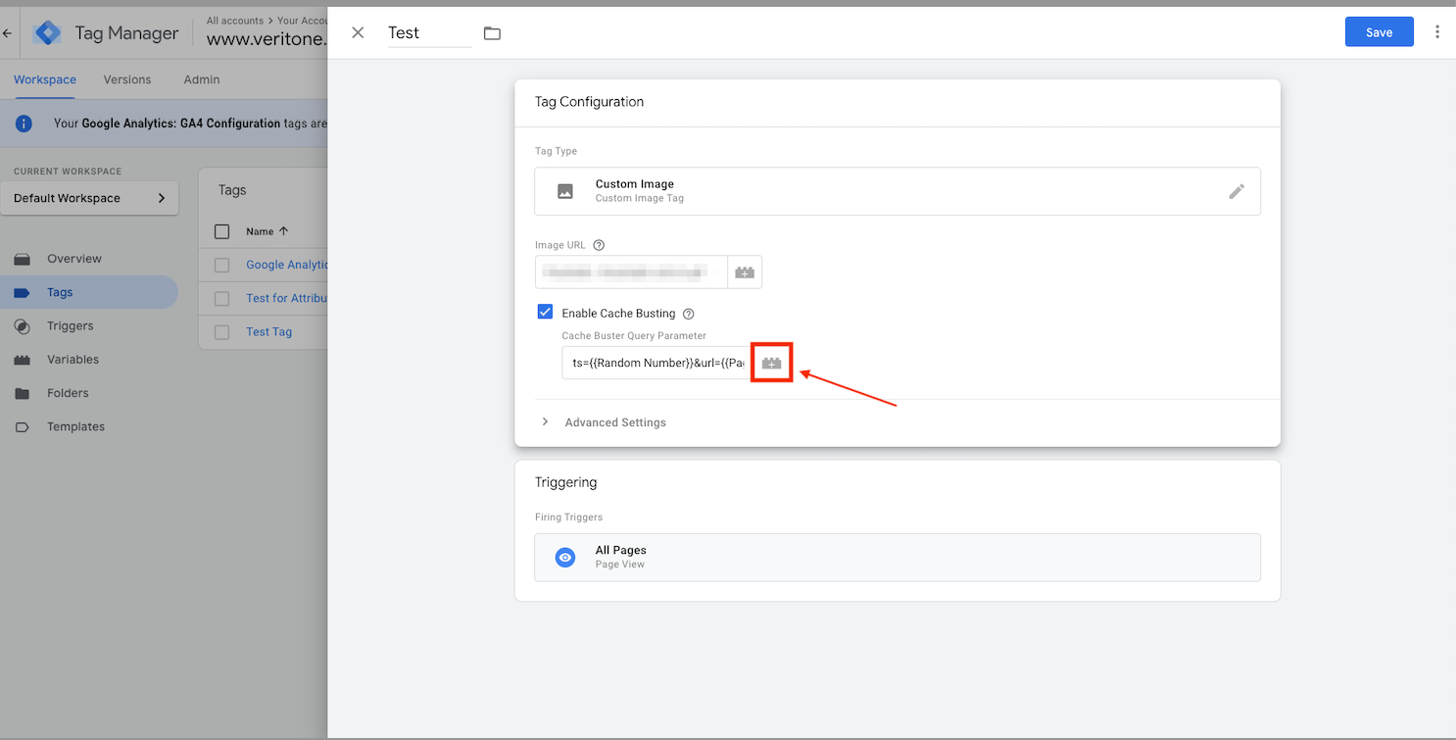Sort tags by the Name column arrow

283,231
